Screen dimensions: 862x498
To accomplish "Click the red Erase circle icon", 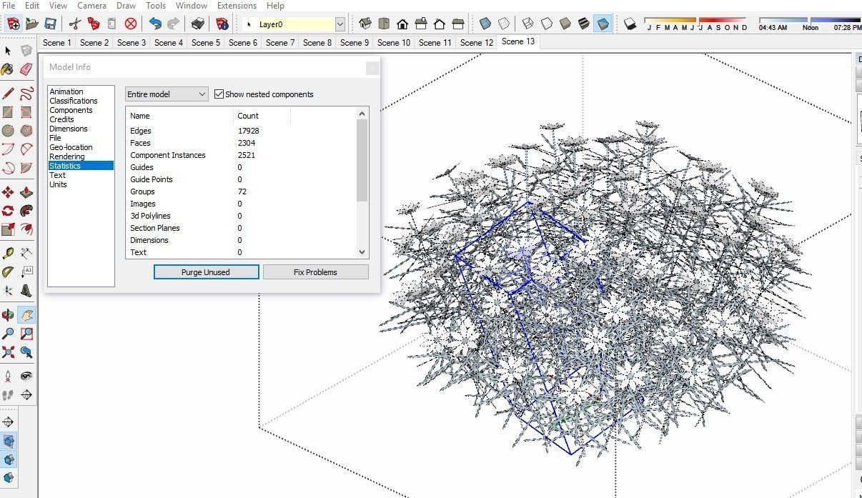I will (x=131, y=24).
